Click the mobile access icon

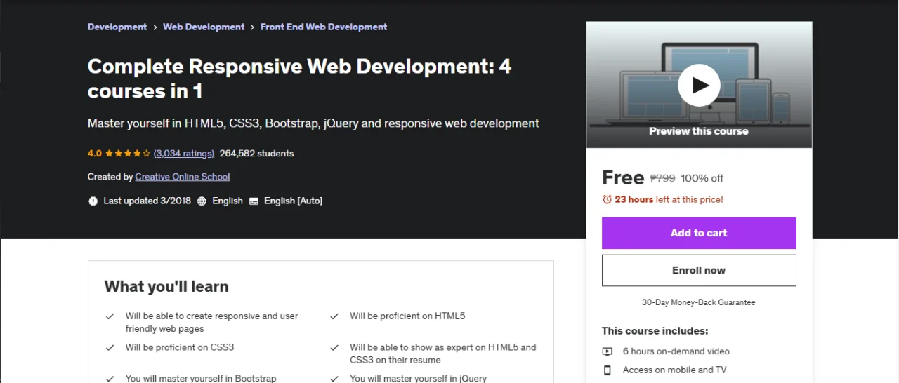click(608, 370)
